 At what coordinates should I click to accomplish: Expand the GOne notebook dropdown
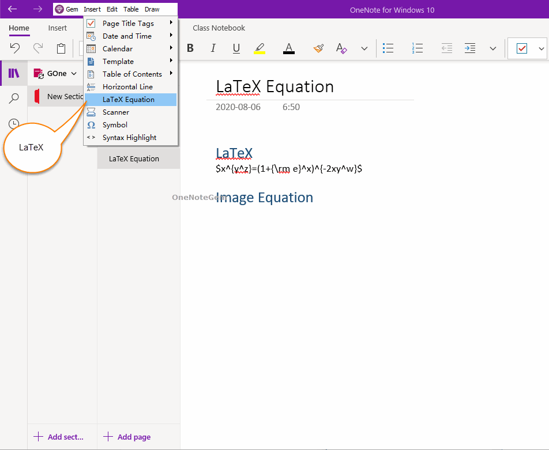click(74, 73)
